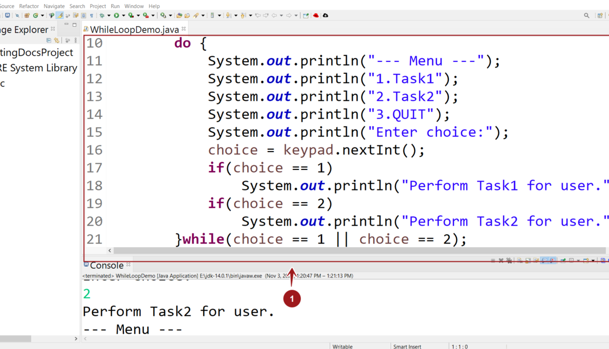The height and width of the screenshot is (349, 609).
Task: Minimize the Package Explorer panel
Action: coord(67,25)
